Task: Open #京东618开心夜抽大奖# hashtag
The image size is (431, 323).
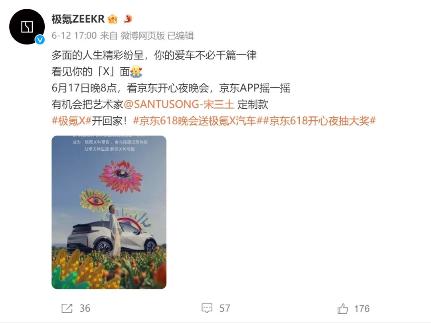Action: (x=319, y=121)
